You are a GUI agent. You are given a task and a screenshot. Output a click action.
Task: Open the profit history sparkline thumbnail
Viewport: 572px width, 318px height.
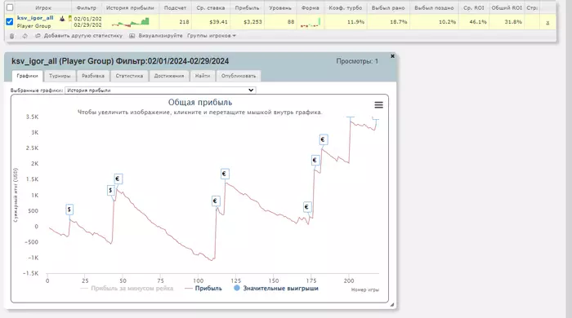pyautogui.click(x=130, y=22)
